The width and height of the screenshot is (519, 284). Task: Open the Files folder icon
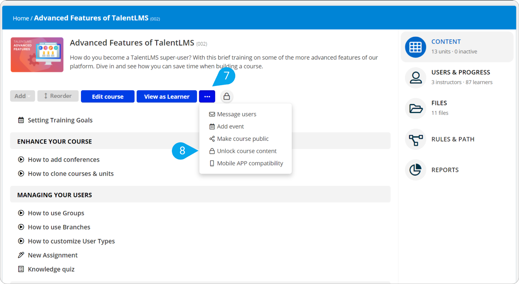point(415,108)
